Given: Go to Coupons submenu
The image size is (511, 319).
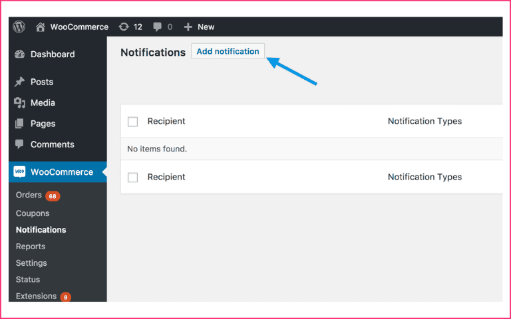Looking at the screenshot, I should coord(33,213).
